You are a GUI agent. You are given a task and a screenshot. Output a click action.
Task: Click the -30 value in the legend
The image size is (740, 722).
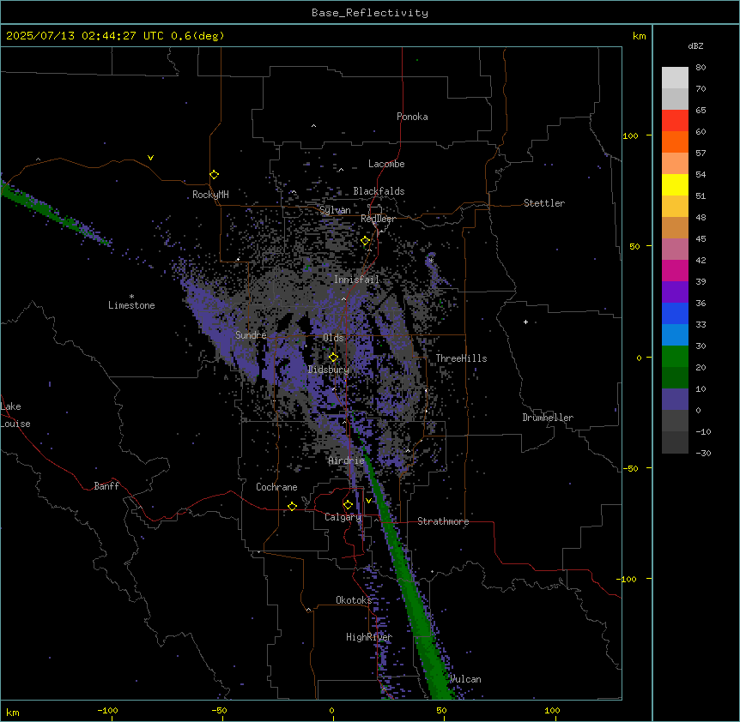pyautogui.click(x=703, y=453)
